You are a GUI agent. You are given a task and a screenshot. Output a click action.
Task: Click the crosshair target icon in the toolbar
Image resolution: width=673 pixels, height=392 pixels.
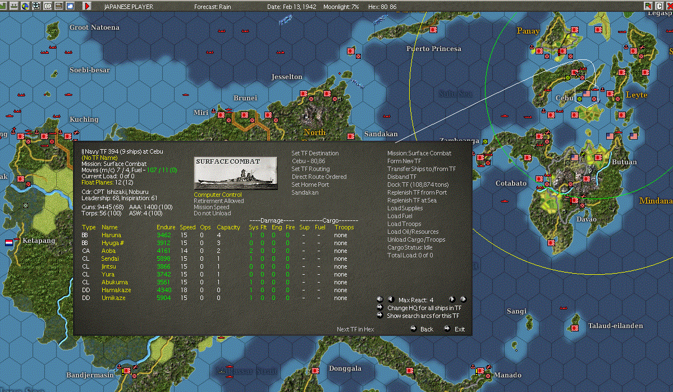(x=36, y=6)
